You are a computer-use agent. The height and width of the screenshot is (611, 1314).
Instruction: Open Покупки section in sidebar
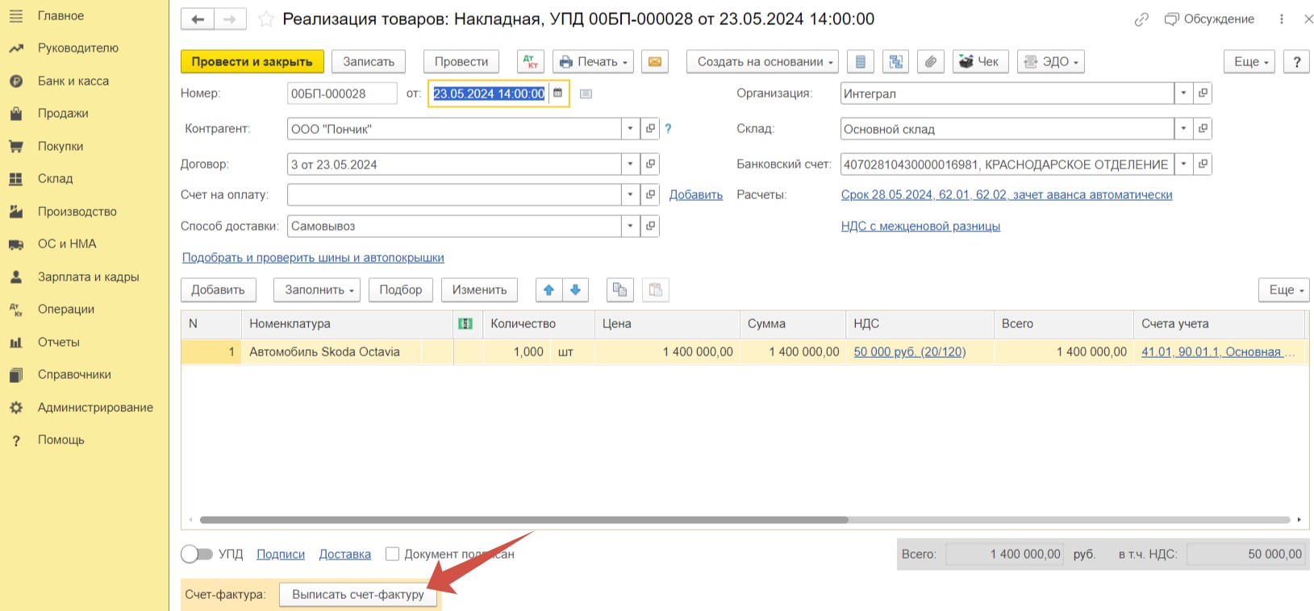pos(60,146)
